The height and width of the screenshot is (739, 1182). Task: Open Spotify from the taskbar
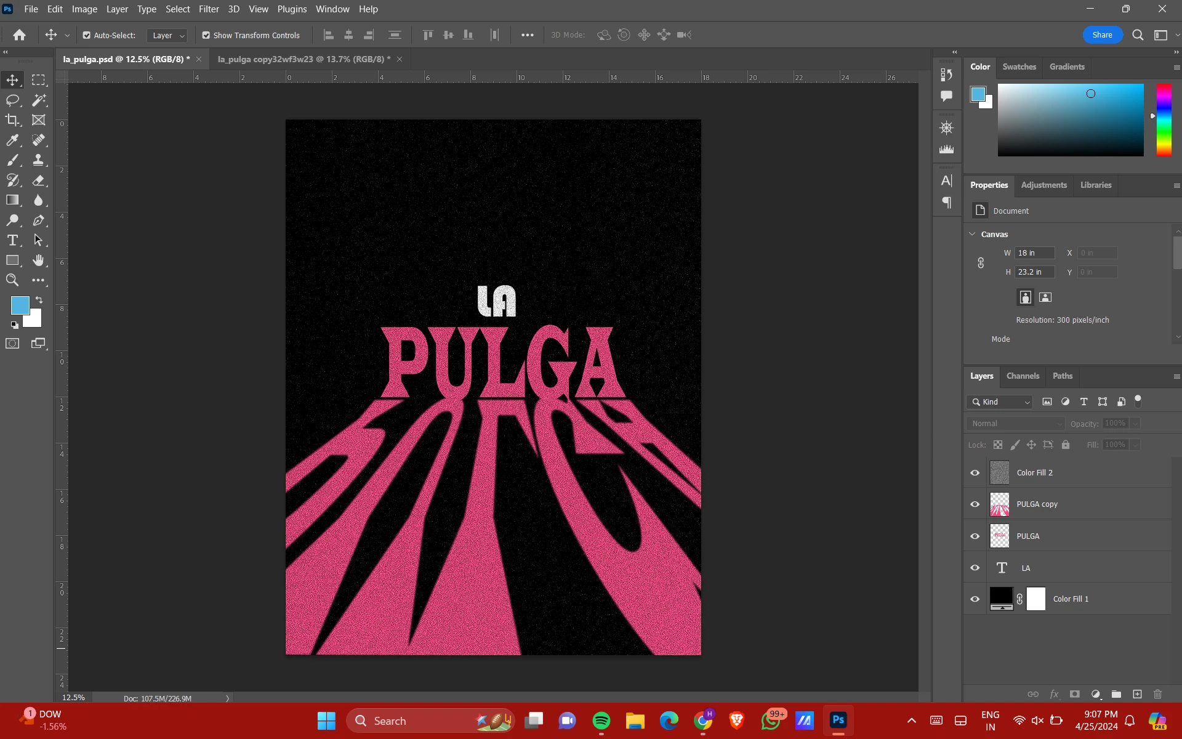(x=601, y=721)
